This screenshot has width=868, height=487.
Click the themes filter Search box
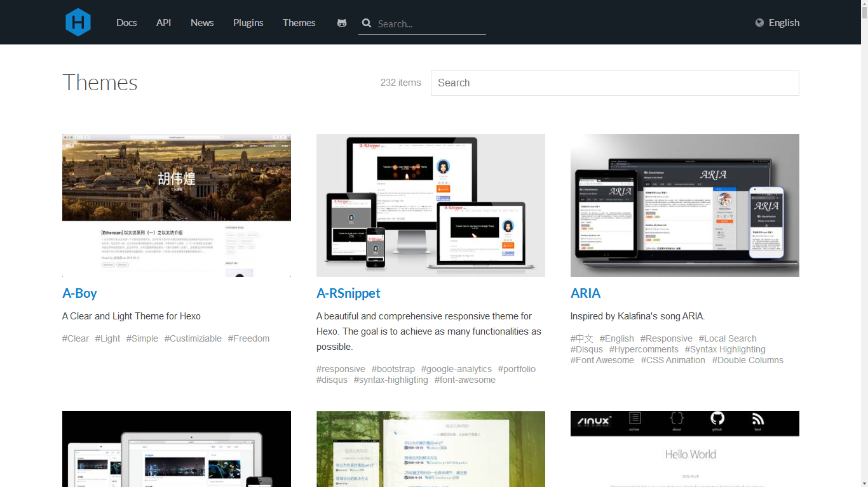click(614, 83)
